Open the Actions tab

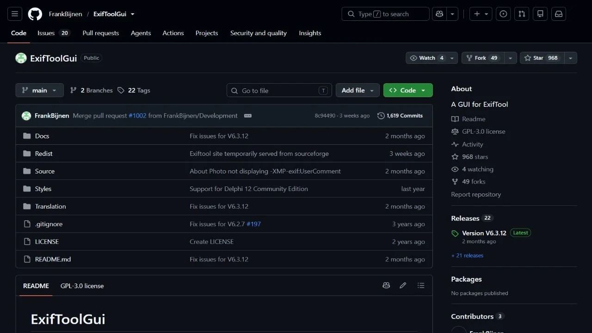pyautogui.click(x=173, y=33)
